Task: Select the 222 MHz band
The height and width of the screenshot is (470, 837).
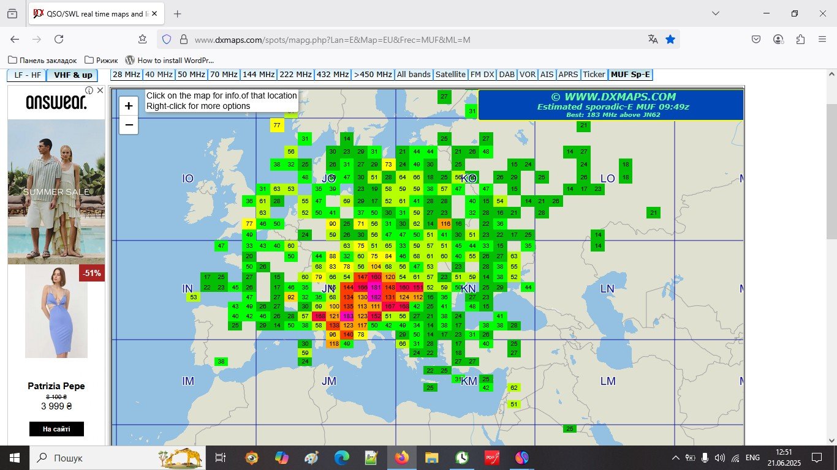Action: 295,75
